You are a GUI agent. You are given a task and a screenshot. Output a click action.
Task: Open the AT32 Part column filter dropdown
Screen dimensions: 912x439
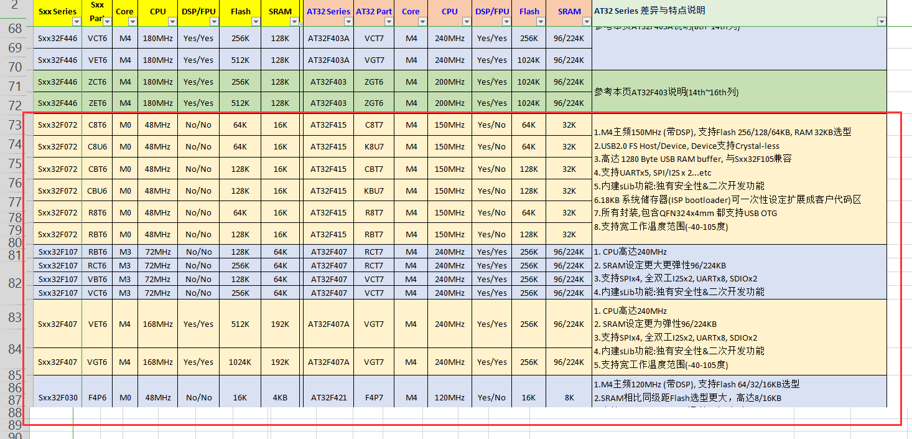pos(389,22)
